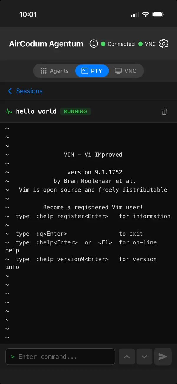Click 'Vim is open source and freely distributable'

pyautogui.click(x=93, y=190)
